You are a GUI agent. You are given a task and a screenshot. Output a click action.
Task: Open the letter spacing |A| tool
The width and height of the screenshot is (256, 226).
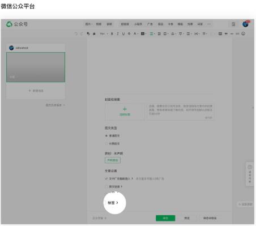pyautogui.click(x=197, y=34)
